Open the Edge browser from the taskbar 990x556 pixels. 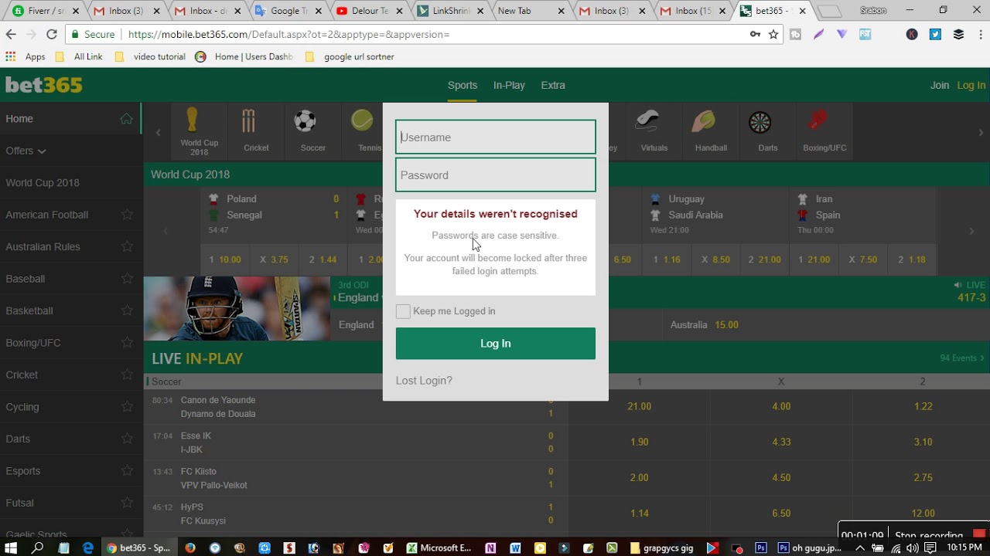tap(87, 548)
